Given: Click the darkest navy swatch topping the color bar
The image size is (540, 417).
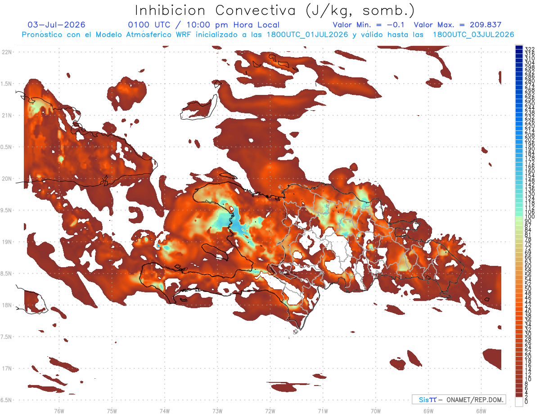Looking at the screenshot, I should (x=519, y=47).
